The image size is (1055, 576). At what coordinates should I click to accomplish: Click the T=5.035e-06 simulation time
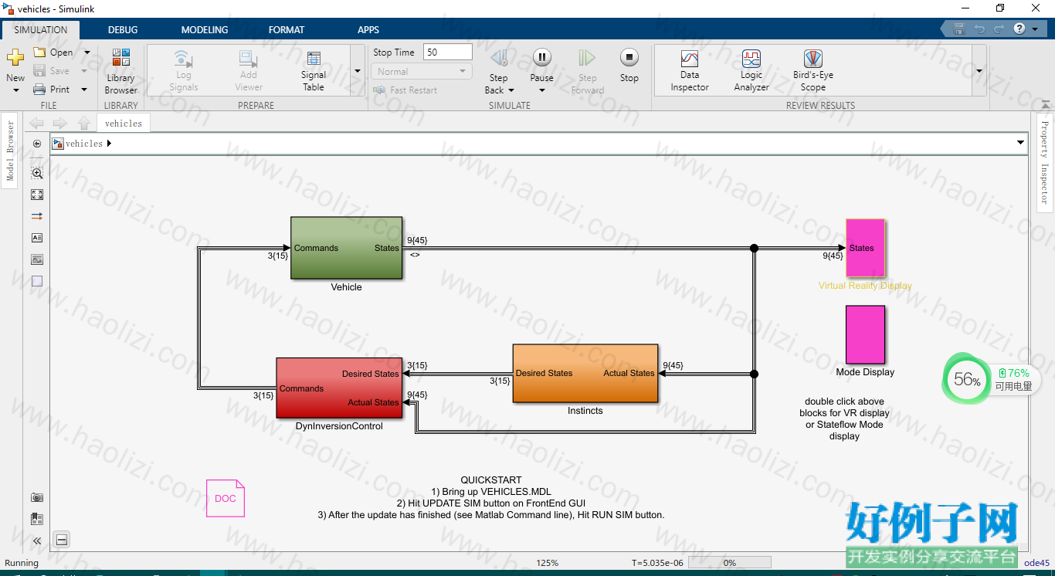[x=657, y=563]
